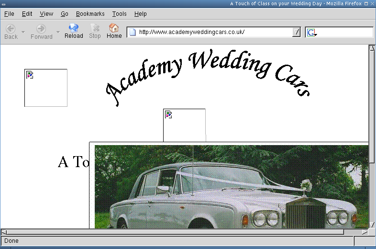The image size is (376, 249).
Task: Open the Tools menu
Action: (x=119, y=14)
